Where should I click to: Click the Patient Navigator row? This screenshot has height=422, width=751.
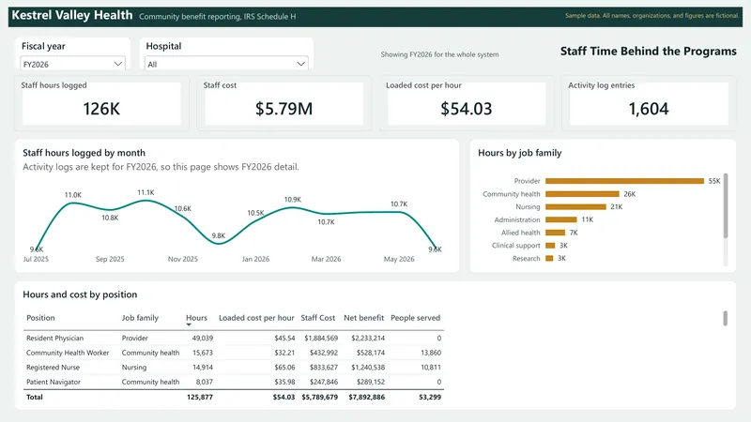[x=234, y=382]
